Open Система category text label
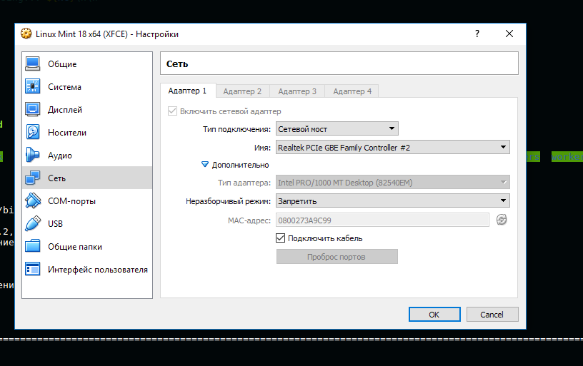Screen dimensions: 583x366 tap(64, 87)
